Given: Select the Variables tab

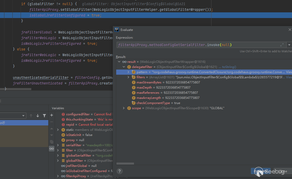Looking at the screenshot, I should pyautogui.click(x=58, y=108).
